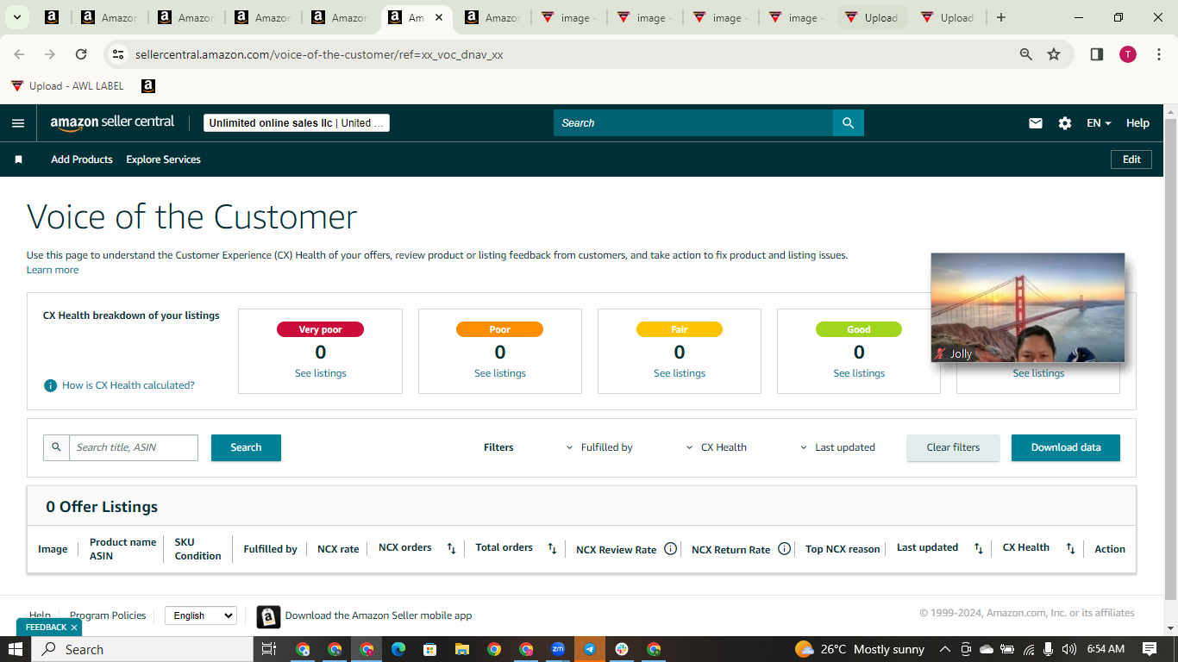The width and height of the screenshot is (1178, 662).
Task: Open the Add Products menu item
Action: (82, 159)
